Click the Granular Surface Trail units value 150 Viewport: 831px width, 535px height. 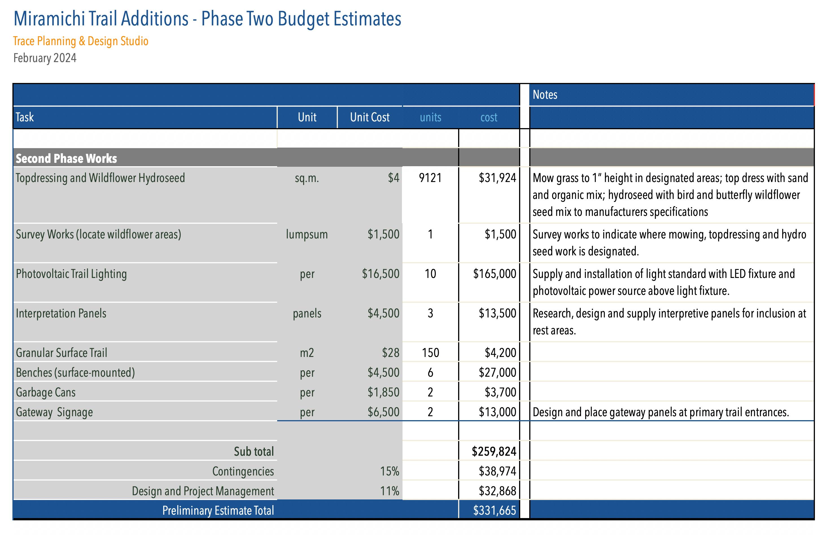pyautogui.click(x=430, y=353)
